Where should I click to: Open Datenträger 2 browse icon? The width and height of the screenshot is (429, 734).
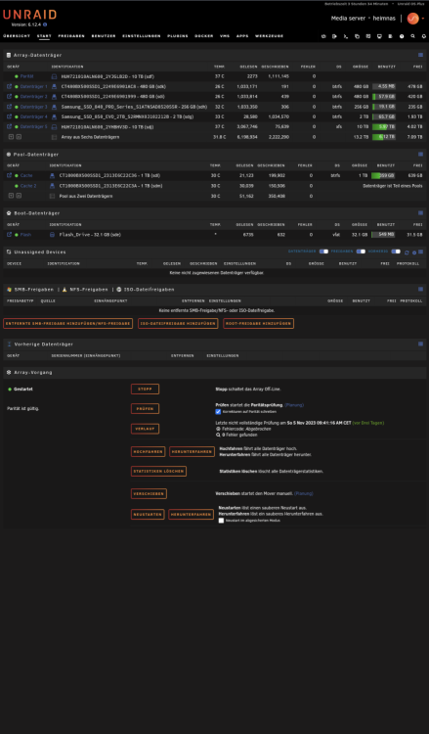pyautogui.click(x=9, y=97)
